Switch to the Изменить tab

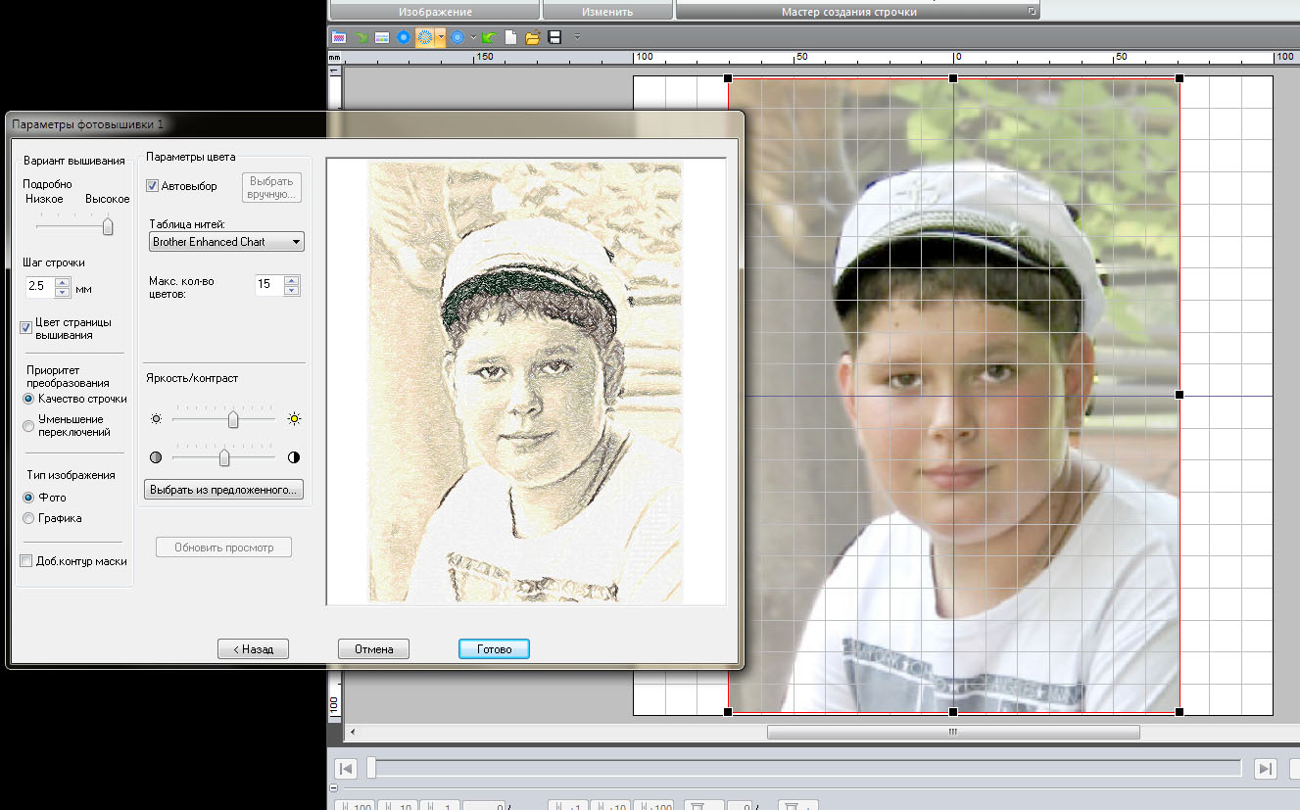[607, 12]
